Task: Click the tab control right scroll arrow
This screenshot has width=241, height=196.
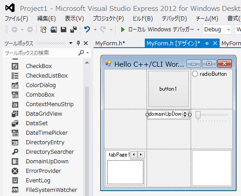Action: 141,155
